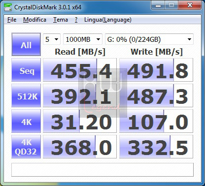This screenshot has width=205, height=186.
Task: Select Seq write result 491.8
Action: (x=156, y=70)
